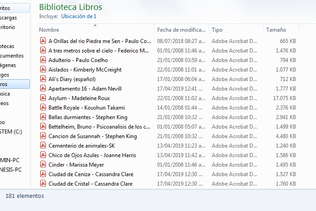The width and height of the screenshot is (316, 211).
Task: Open library entry ending in 'isica' in sidebar
Action: click(x=5, y=94)
